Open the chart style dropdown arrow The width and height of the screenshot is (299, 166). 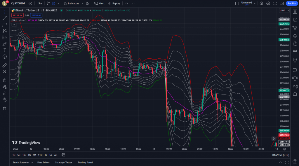pos(58,4)
